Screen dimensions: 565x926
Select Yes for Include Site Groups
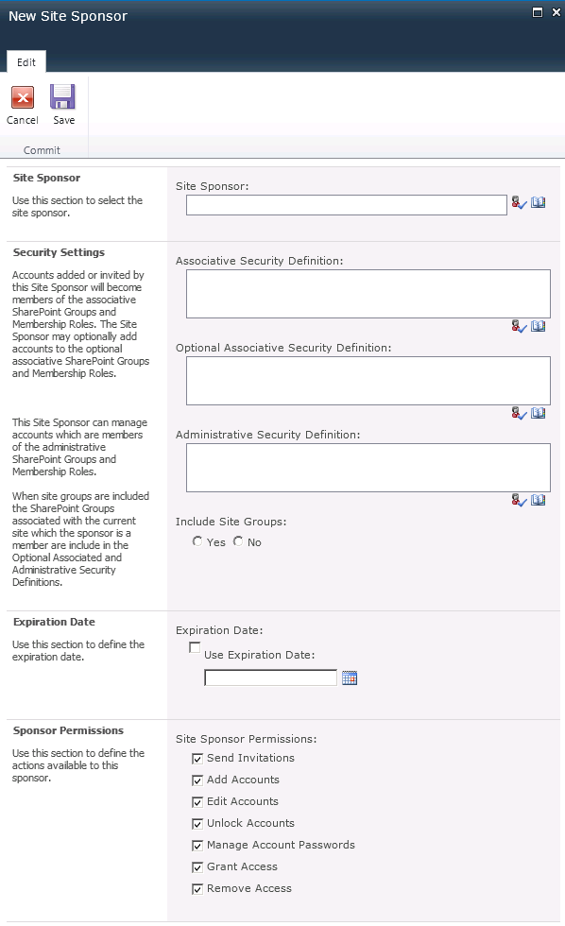pos(197,541)
